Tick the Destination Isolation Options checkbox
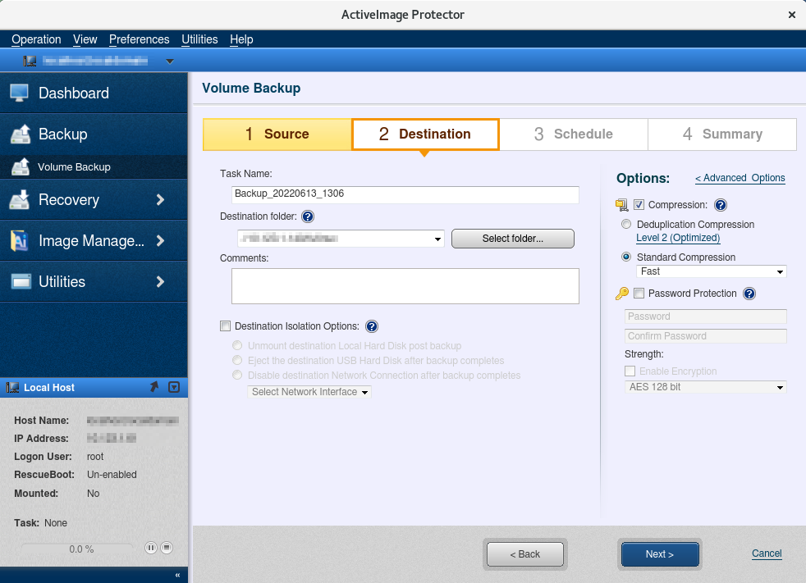 [226, 326]
